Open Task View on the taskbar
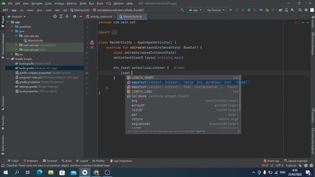Screen dimensions: 315x177 28,173
